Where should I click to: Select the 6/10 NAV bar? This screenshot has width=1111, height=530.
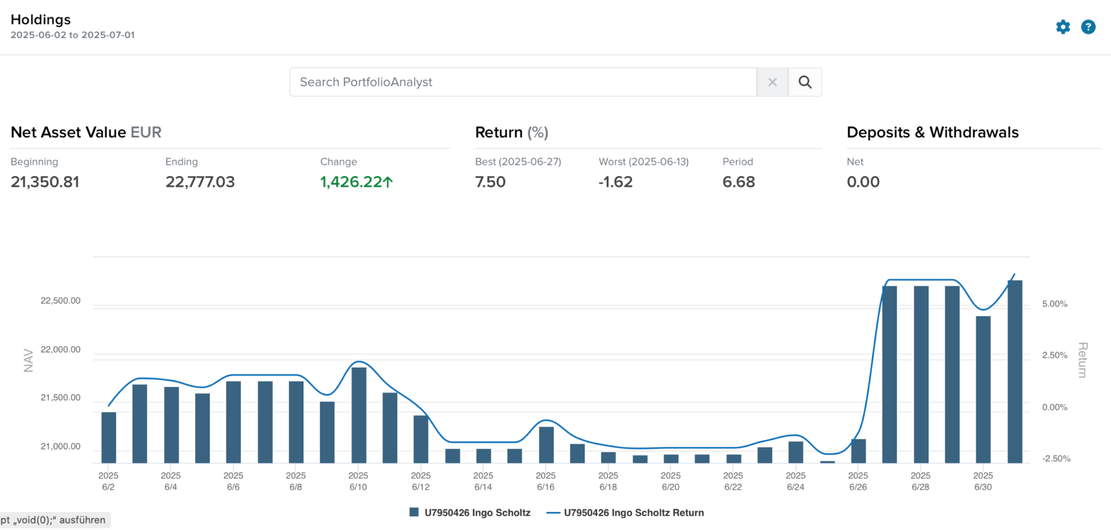[359, 415]
